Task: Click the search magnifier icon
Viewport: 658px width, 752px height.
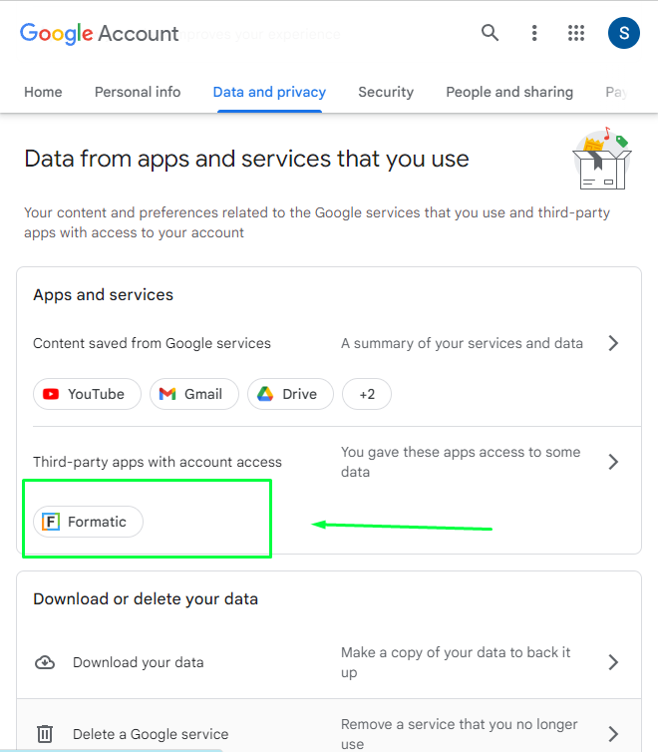Action: coord(490,33)
